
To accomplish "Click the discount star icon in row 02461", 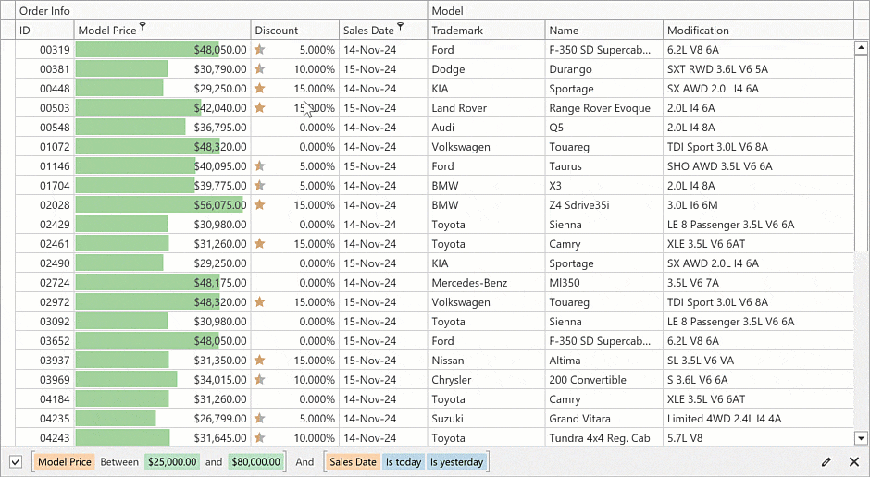I will 260,243.
